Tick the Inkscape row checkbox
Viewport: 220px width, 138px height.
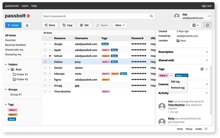(x=45, y=74)
